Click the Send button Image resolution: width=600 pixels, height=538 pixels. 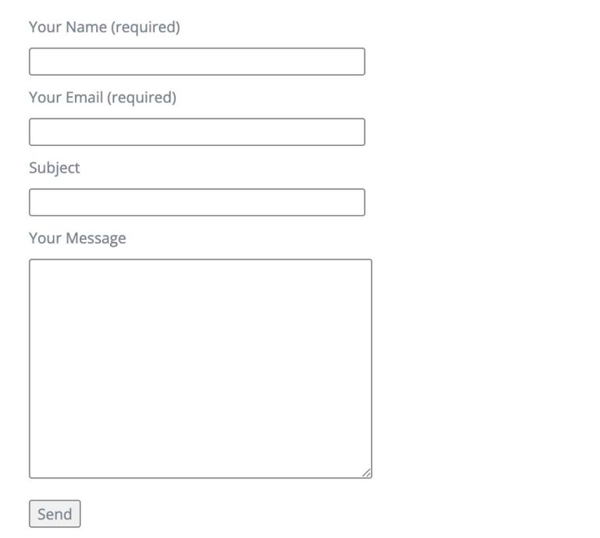tap(55, 514)
